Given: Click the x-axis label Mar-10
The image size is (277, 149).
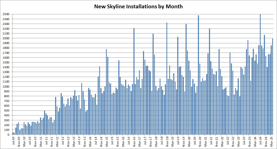Looking at the screenshot, I should click(x=24, y=141).
